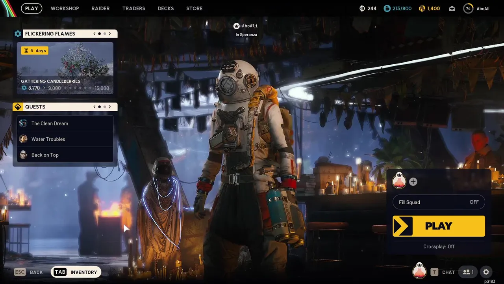
Task: Click the 5 days timer badge
Action: tap(35, 50)
